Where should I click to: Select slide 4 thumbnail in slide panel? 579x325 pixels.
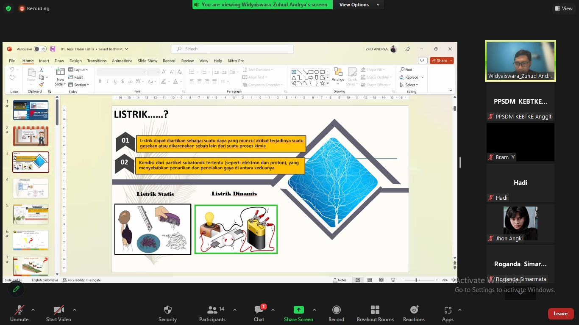31,188
